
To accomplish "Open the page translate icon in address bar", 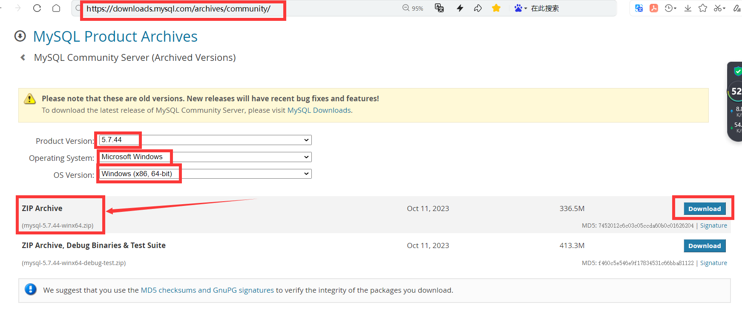I will [439, 8].
